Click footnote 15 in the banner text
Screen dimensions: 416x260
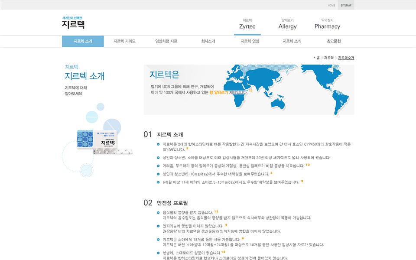coord(250,91)
